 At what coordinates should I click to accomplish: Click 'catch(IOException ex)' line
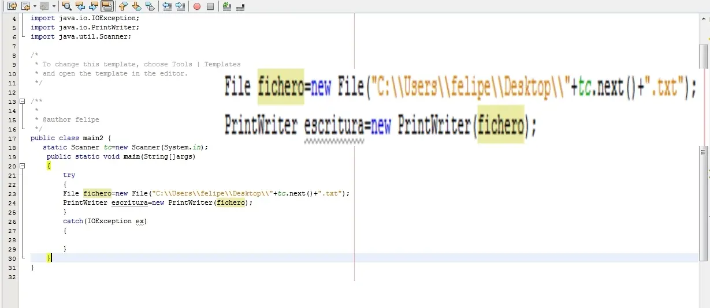[105, 221]
